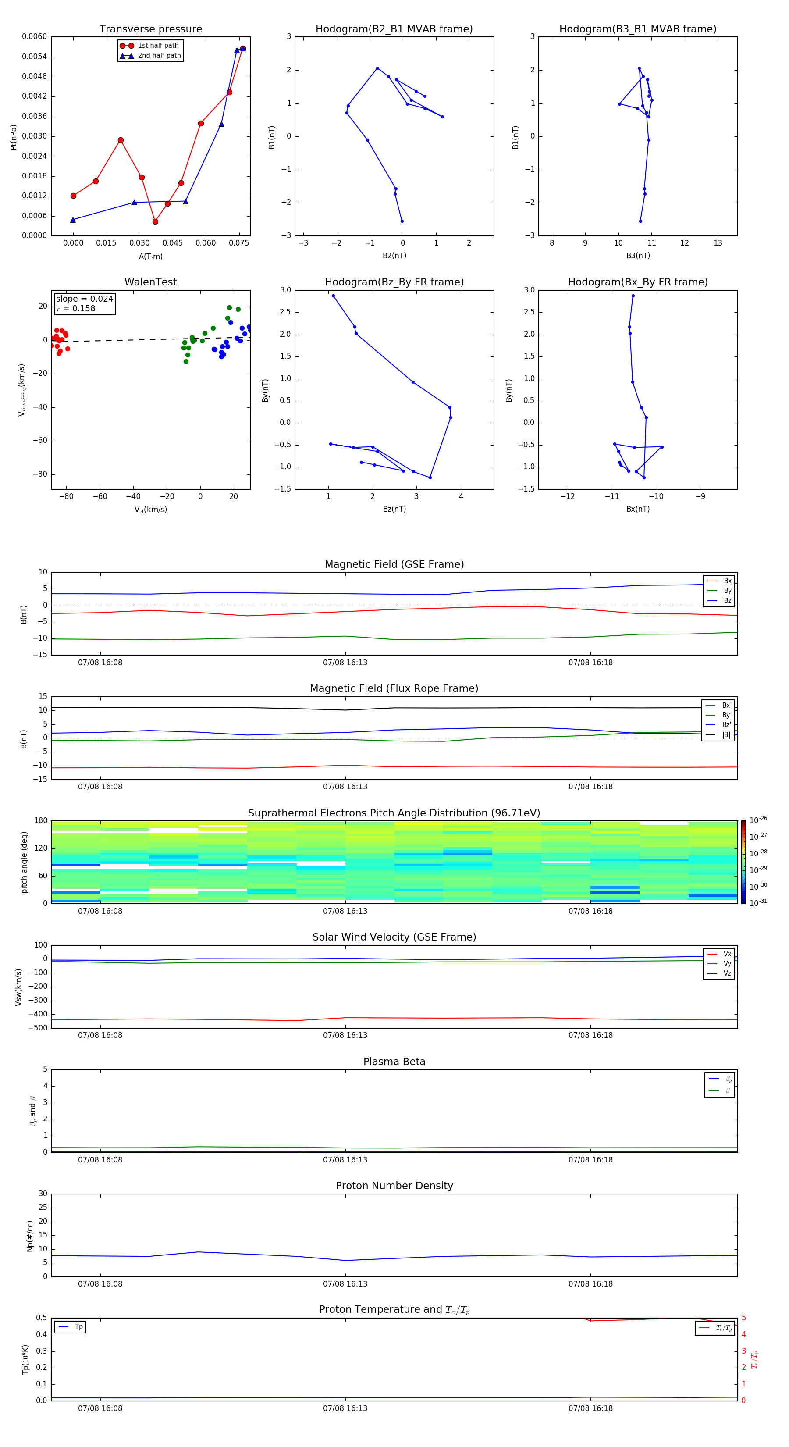Click the Suprathermal Electrons Pitch Angle Distribution title
This screenshot has width=789, height=1447.
(x=394, y=813)
